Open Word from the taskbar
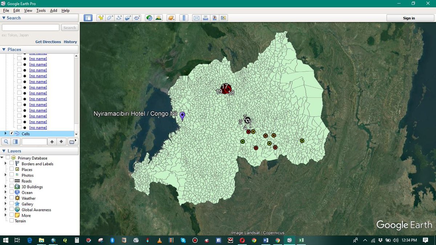The height and width of the screenshot is (245, 436). pyautogui.click(x=266, y=240)
